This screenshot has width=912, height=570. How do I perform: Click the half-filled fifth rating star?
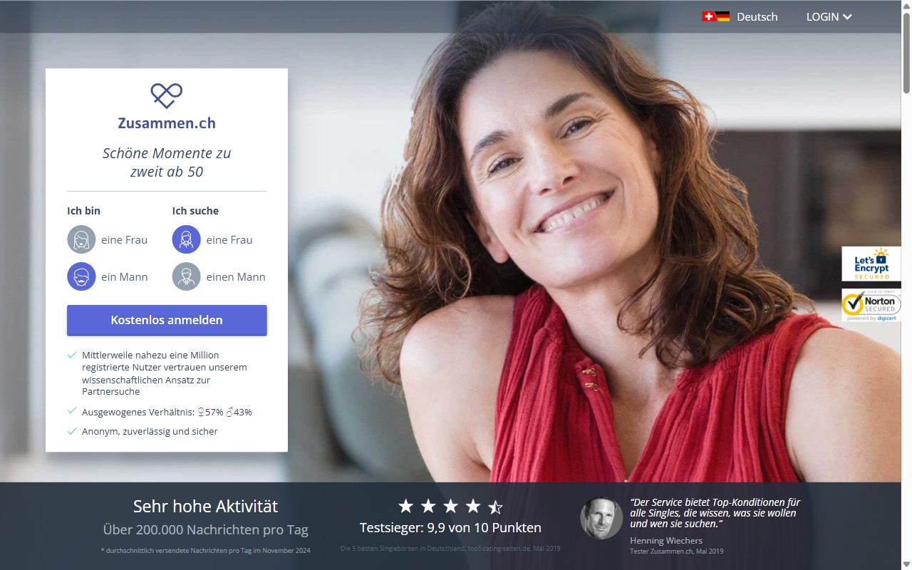click(496, 507)
